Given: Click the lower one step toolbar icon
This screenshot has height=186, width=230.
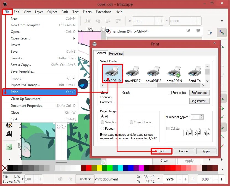Looking at the screenshot, I should (98, 21).
